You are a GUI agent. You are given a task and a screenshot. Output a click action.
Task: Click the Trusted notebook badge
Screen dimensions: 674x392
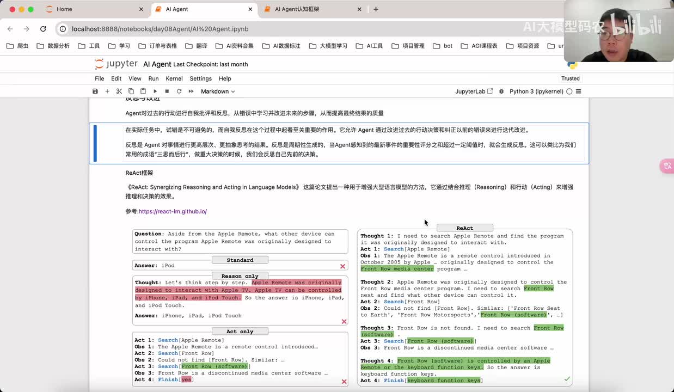(x=571, y=78)
